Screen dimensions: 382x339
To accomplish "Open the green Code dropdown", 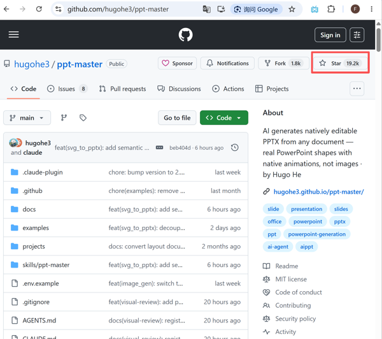I will point(224,118).
